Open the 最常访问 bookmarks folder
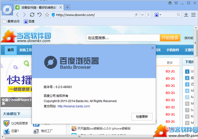 pyautogui.click(x=11, y=21)
